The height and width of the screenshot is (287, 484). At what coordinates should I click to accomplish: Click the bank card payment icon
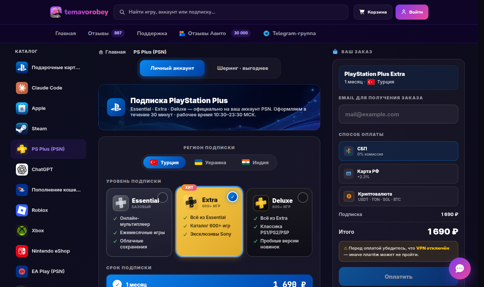(x=349, y=174)
